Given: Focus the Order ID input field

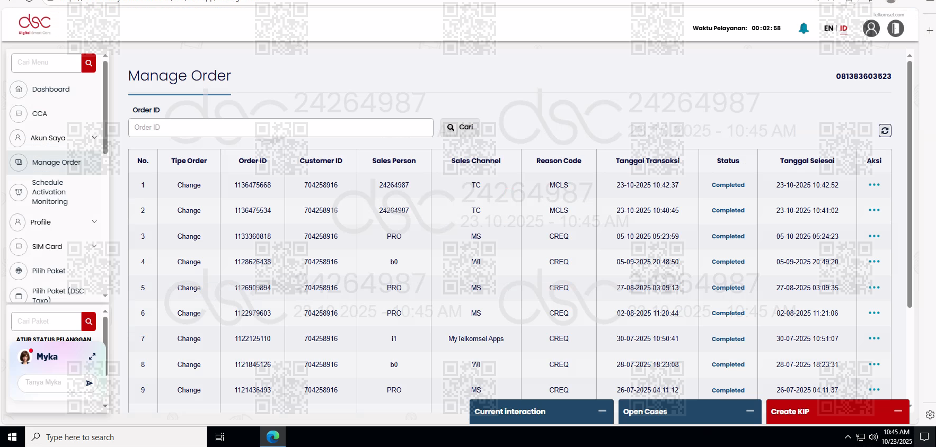Looking at the screenshot, I should click(x=280, y=128).
